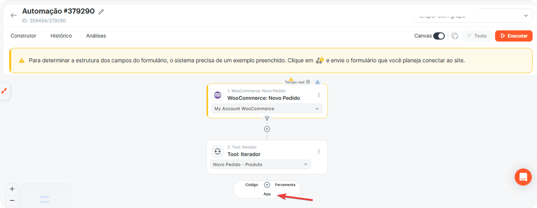
Task: Expand Novo Pedido - Produto dropdown
Action: coord(260,165)
